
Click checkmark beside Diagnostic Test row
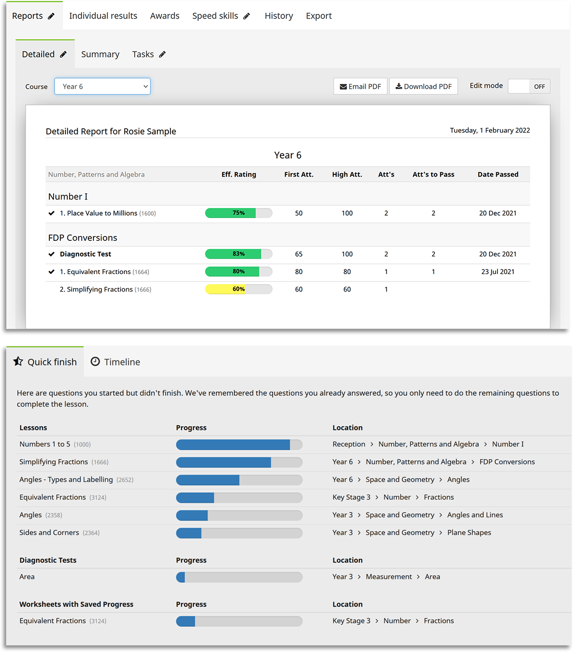coord(52,254)
